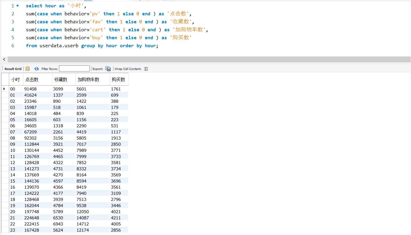
Task: Click the blue statement marker on line 1
Action: point(18,6)
